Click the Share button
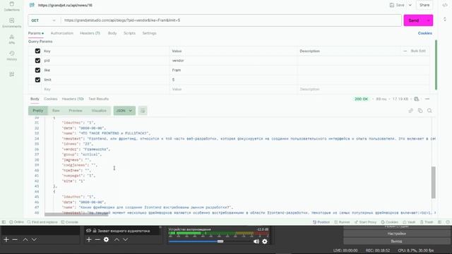 (424, 5)
